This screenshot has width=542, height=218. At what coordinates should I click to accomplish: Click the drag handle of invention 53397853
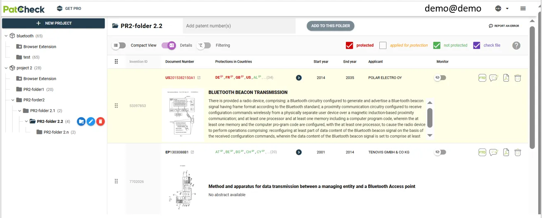[x=116, y=106]
